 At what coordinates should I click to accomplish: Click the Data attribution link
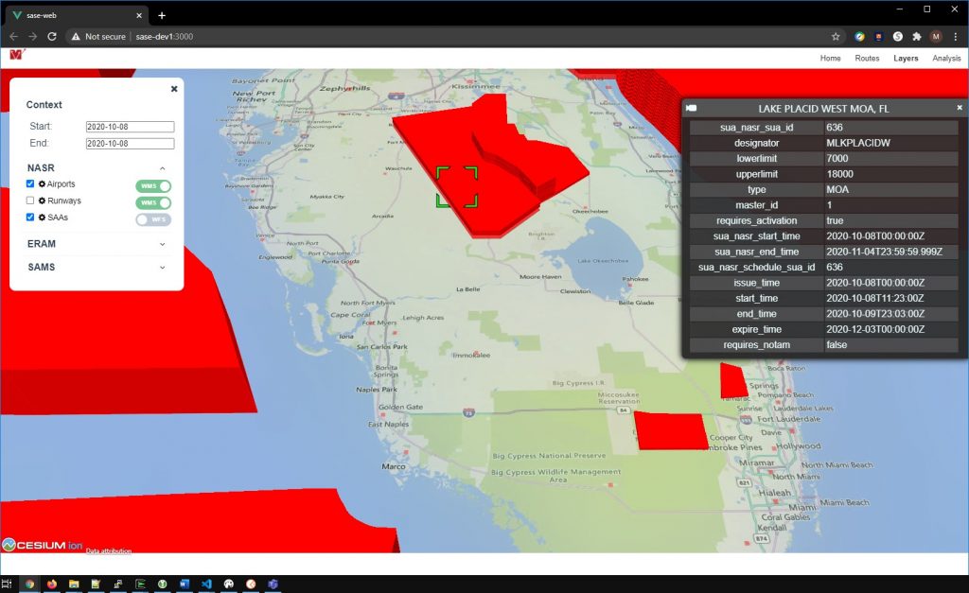click(x=108, y=550)
